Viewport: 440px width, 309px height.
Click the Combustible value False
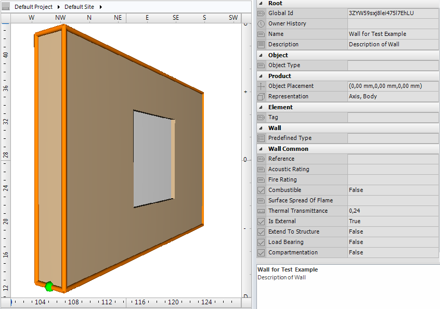(356, 190)
